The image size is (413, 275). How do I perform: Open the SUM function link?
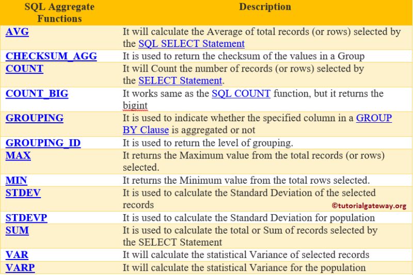click(17, 230)
